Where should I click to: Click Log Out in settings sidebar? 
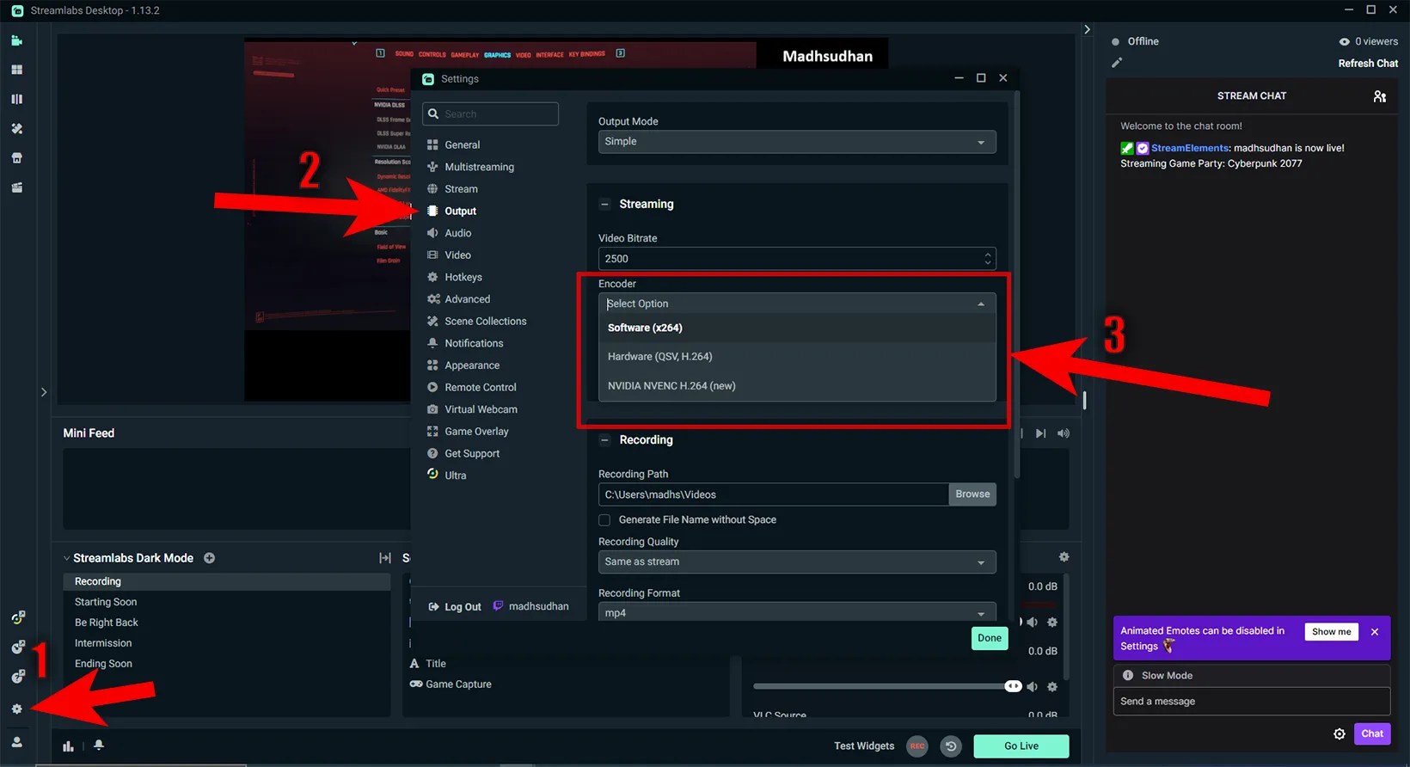coord(455,606)
